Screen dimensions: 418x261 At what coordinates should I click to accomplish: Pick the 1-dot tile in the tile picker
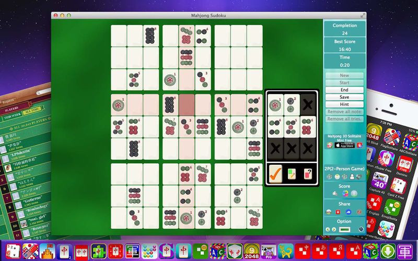(275, 105)
